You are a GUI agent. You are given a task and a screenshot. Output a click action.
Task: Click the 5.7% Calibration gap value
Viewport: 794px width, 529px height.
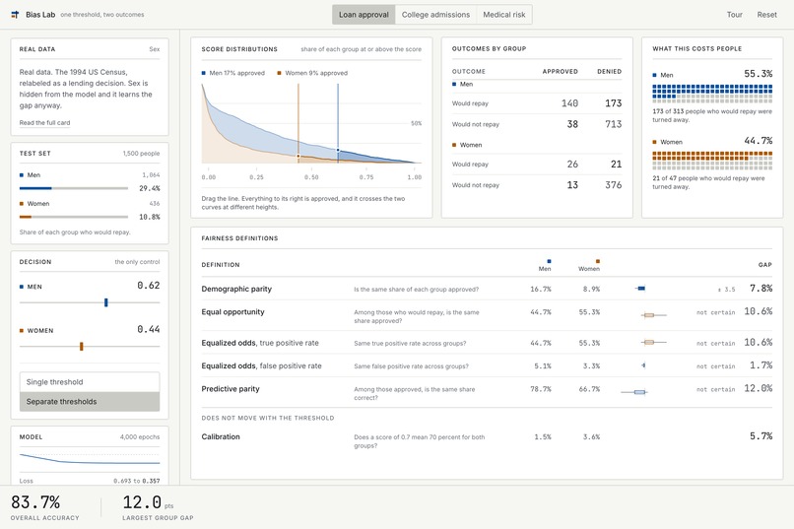pos(761,435)
